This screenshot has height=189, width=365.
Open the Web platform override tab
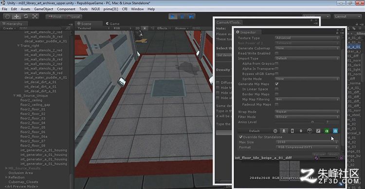coord(275,131)
